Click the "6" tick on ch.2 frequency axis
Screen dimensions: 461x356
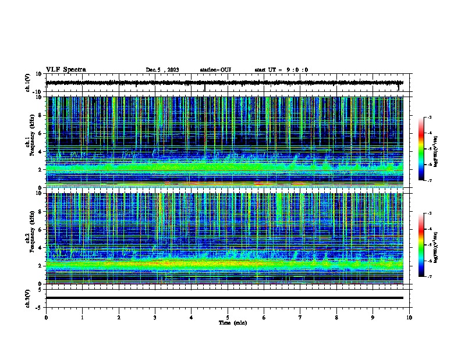(x=41, y=230)
